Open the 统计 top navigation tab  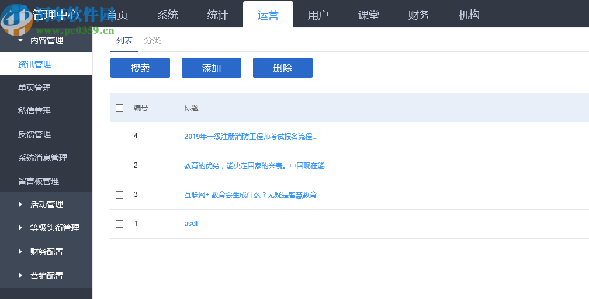tap(218, 15)
